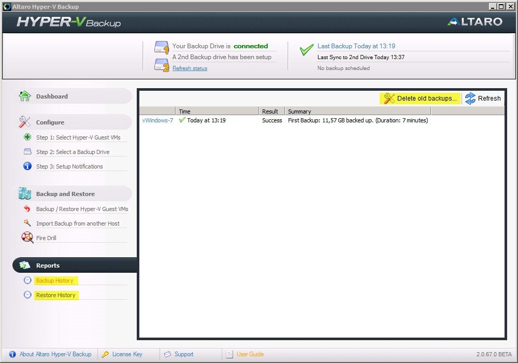The width and height of the screenshot is (518, 363).
Task: Click the green plus icon for Step 1
Action: coord(27,137)
